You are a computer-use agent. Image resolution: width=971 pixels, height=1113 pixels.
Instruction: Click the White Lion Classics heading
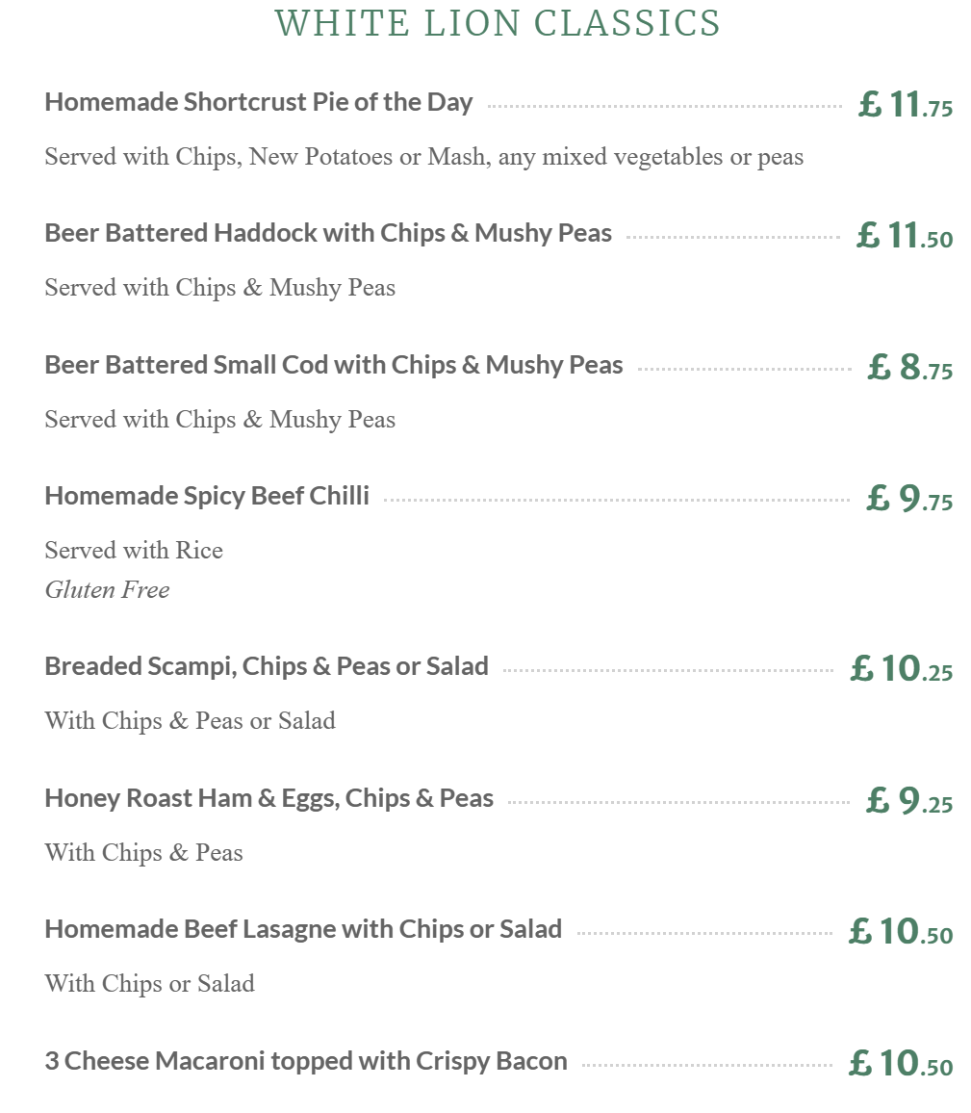(498, 23)
